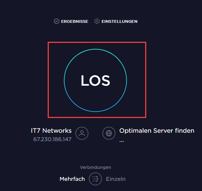The image size is (202, 191).
Task: Click the connections arrows icon between Mehrfach and Einzeln
Action: coord(95,179)
